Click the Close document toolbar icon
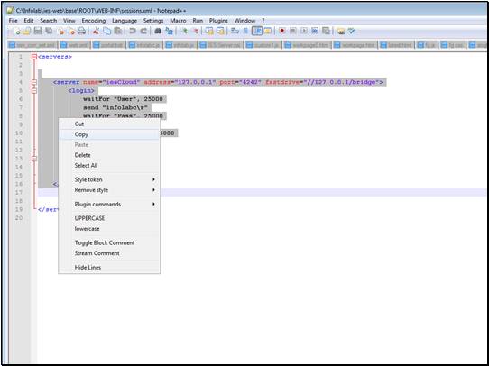 pos(61,32)
